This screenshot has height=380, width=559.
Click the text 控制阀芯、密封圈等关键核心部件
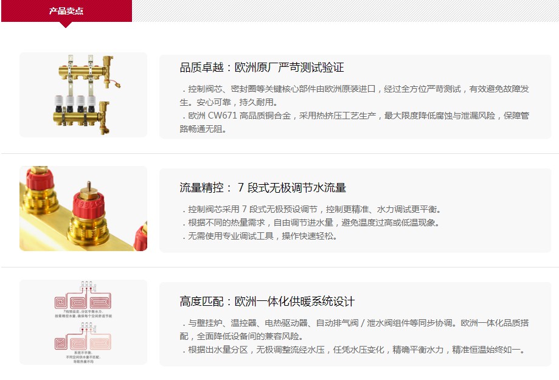coord(355,95)
